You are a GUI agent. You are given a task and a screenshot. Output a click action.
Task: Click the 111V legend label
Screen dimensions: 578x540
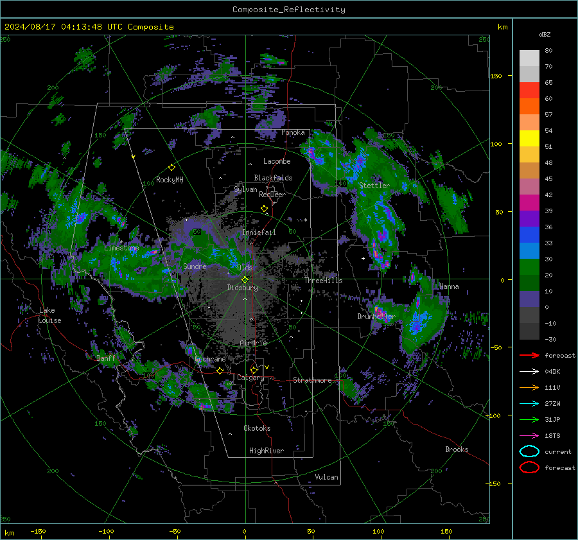pos(552,388)
